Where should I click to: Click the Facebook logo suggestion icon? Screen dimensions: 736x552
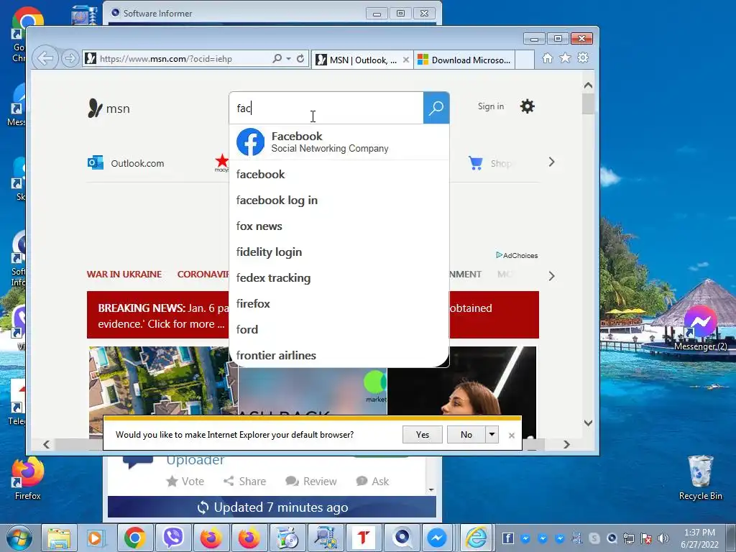250,142
